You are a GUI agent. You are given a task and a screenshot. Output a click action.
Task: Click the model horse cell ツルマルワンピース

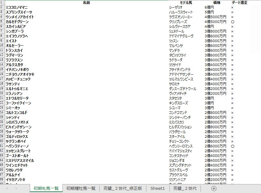click(x=186, y=79)
